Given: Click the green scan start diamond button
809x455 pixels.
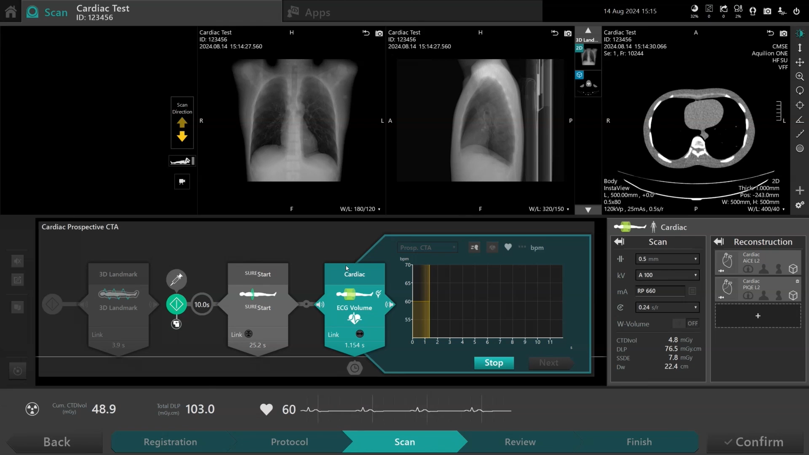Looking at the screenshot, I should [176, 304].
